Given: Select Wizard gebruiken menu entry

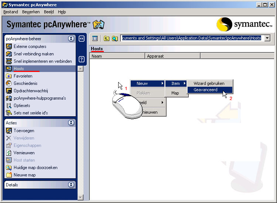Looking at the screenshot, I should pos(209,83).
